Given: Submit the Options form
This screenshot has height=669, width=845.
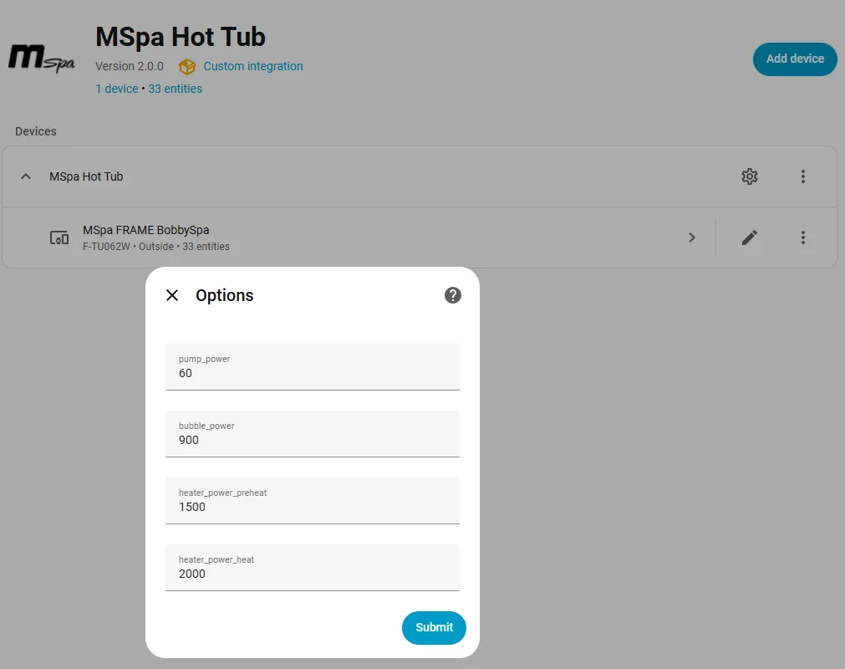Looking at the screenshot, I should (x=434, y=627).
